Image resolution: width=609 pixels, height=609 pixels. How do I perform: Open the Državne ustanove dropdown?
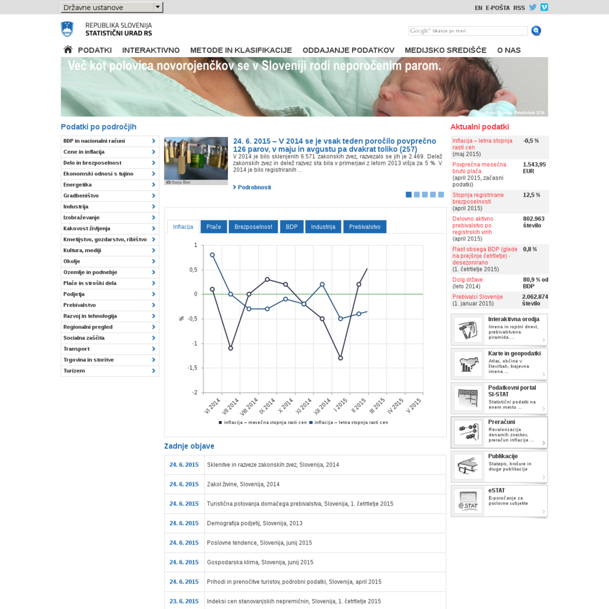(111, 7)
